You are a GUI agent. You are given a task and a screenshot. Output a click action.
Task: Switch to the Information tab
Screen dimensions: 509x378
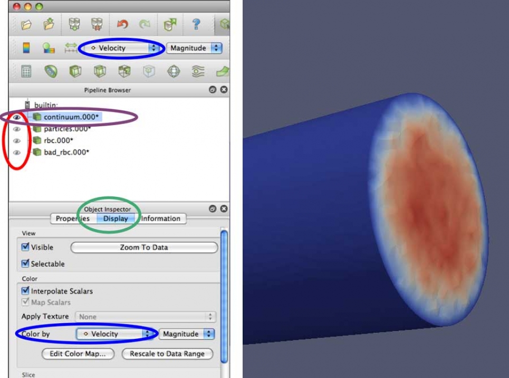tap(160, 219)
